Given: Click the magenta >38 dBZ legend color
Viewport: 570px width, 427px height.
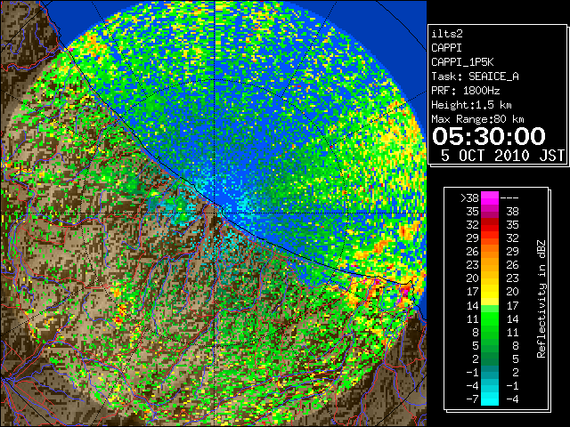Looking at the screenshot, I should click(x=490, y=197).
